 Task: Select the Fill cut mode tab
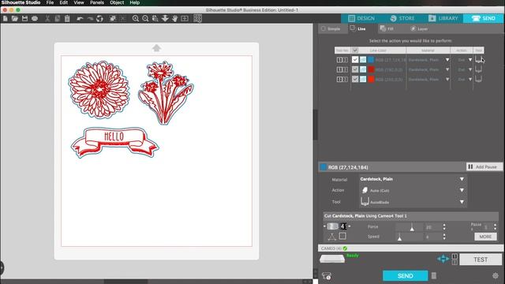[x=387, y=28]
